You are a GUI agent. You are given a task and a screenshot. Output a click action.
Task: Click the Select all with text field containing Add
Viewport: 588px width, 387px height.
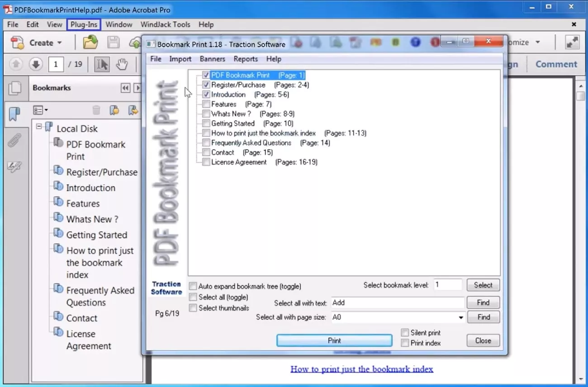tap(398, 303)
